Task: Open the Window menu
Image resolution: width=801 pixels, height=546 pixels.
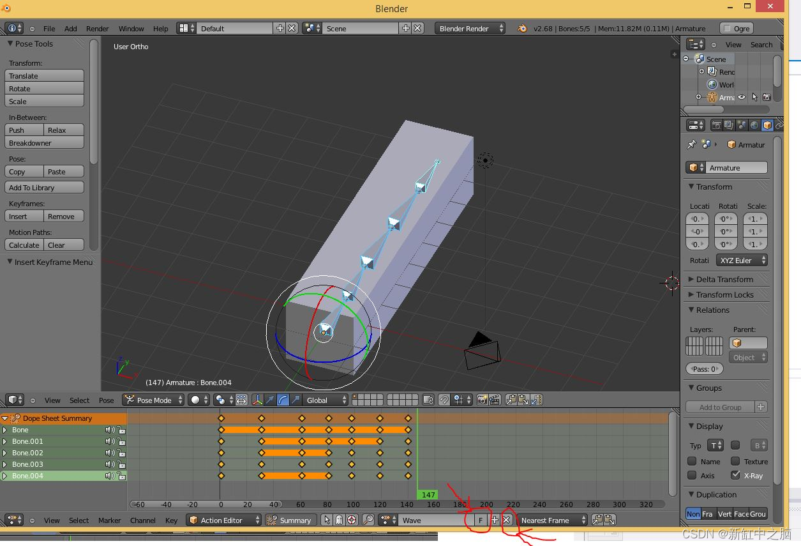Action: [x=131, y=28]
